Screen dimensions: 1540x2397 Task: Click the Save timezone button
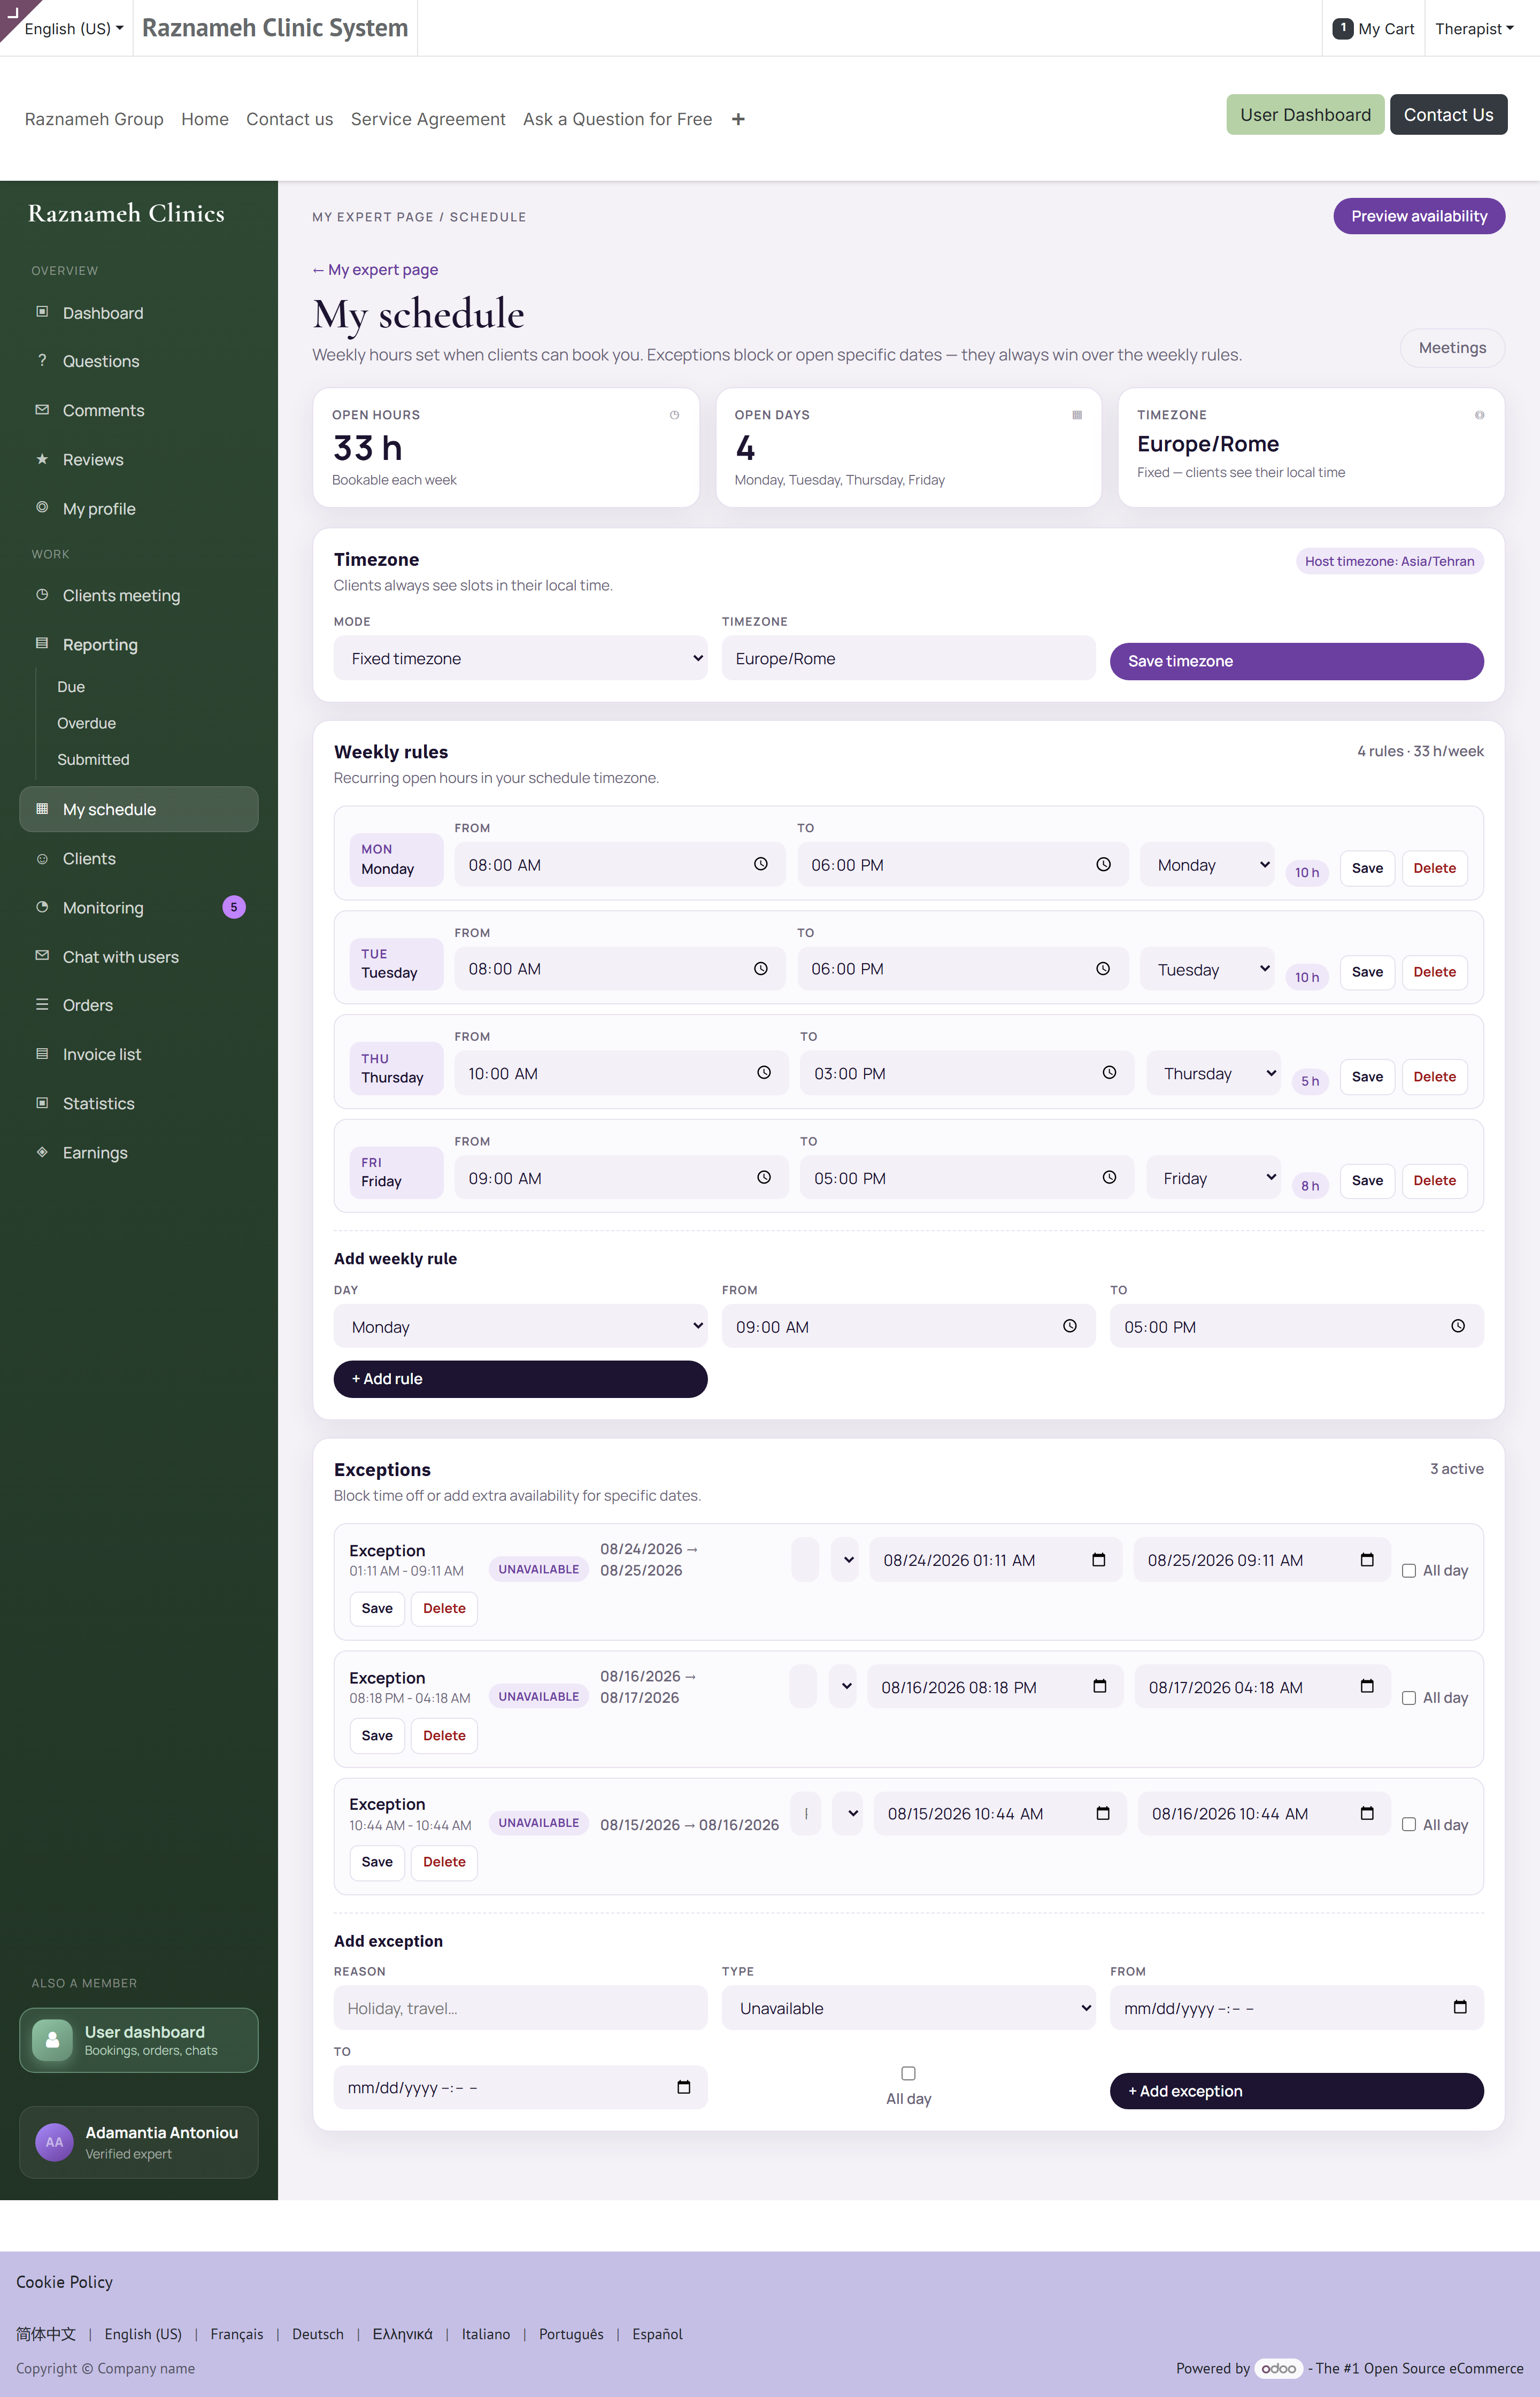[x=1296, y=661]
